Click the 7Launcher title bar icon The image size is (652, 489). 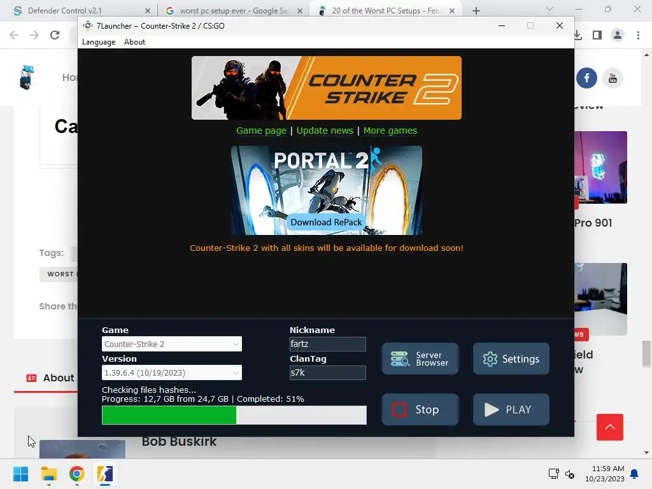(87, 25)
